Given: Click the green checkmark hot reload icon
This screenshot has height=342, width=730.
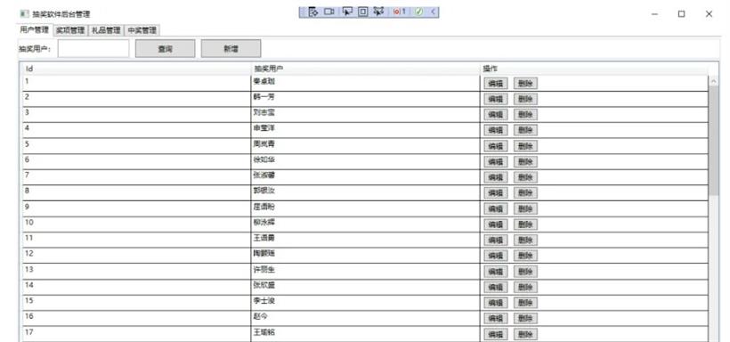Looking at the screenshot, I should pyautogui.click(x=418, y=12).
